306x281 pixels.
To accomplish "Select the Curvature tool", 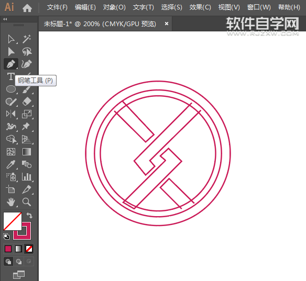I will click(x=27, y=64).
